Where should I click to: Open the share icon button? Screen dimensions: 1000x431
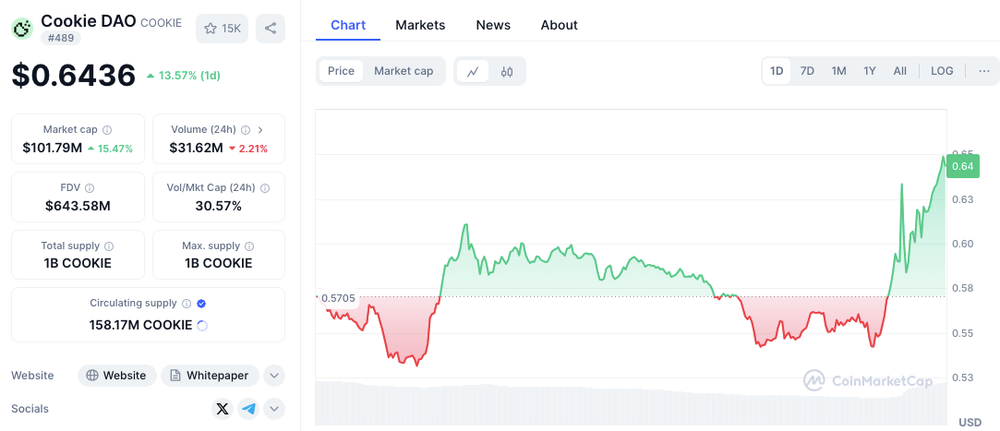271,28
